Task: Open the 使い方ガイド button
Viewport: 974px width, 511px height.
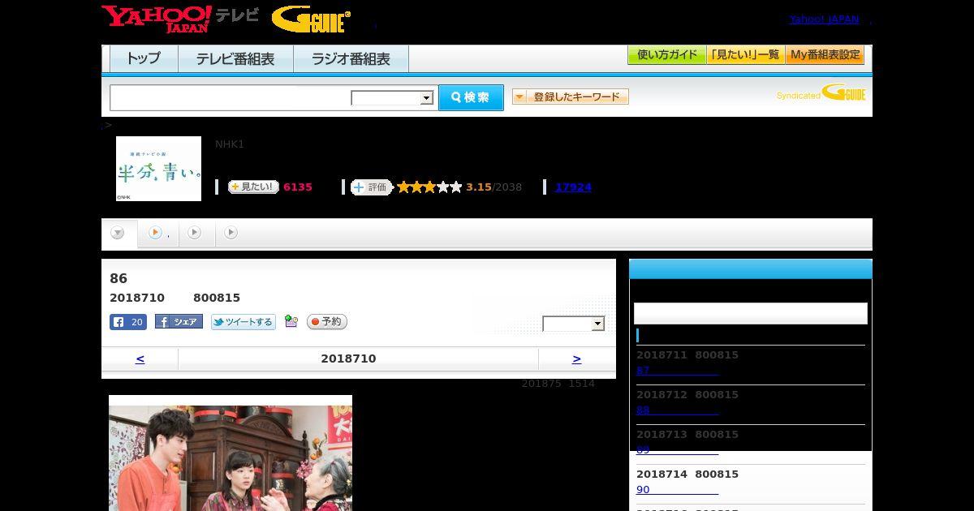Action: pos(667,55)
